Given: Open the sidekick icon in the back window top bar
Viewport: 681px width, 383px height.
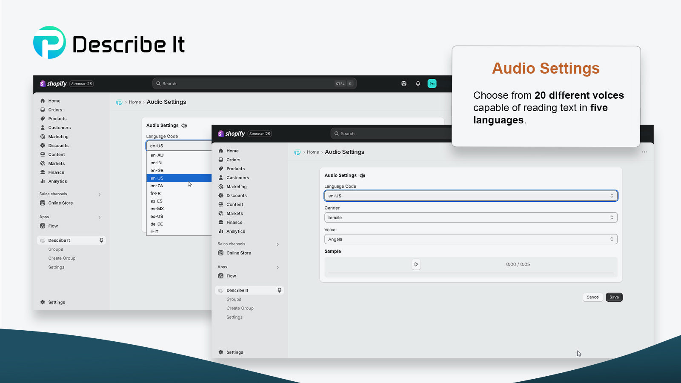Looking at the screenshot, I should [404, 83].
